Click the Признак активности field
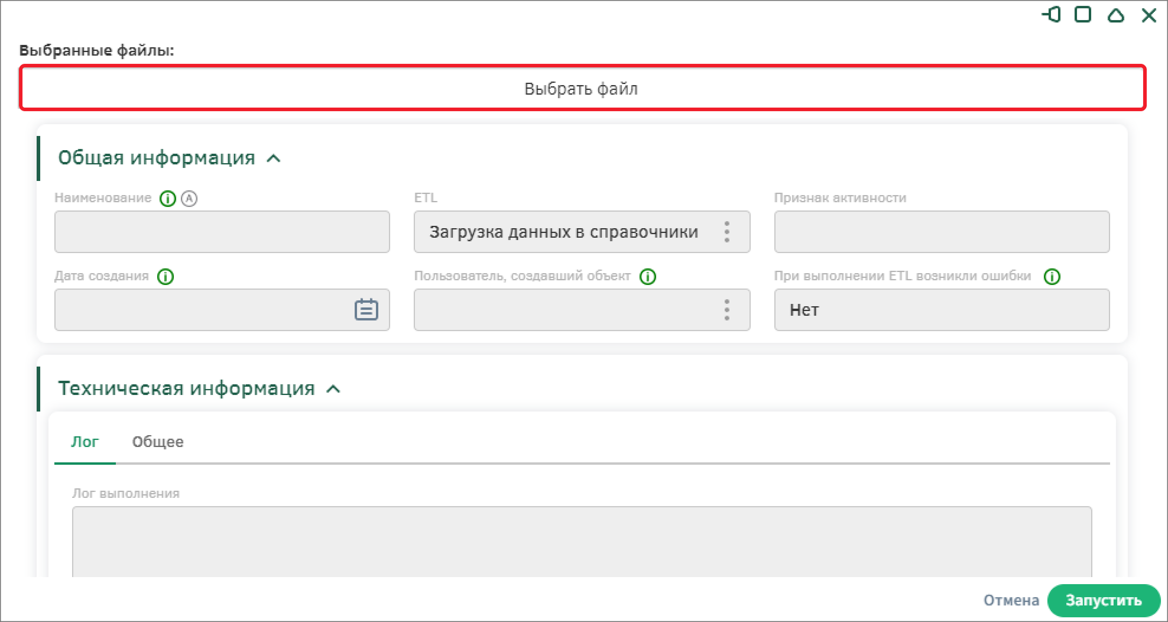Screen dimensions: 1168x622 click(941, 232)
